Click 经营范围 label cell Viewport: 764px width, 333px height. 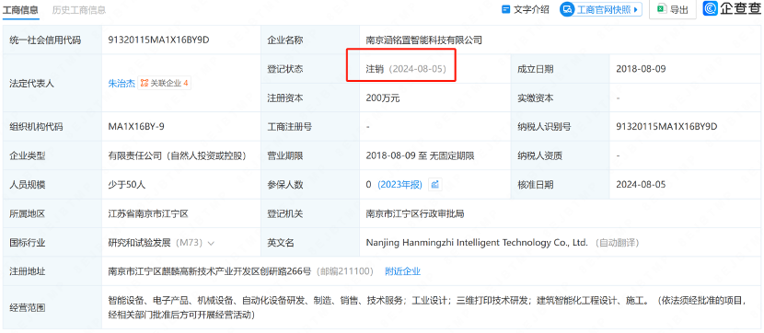[52, 307]
